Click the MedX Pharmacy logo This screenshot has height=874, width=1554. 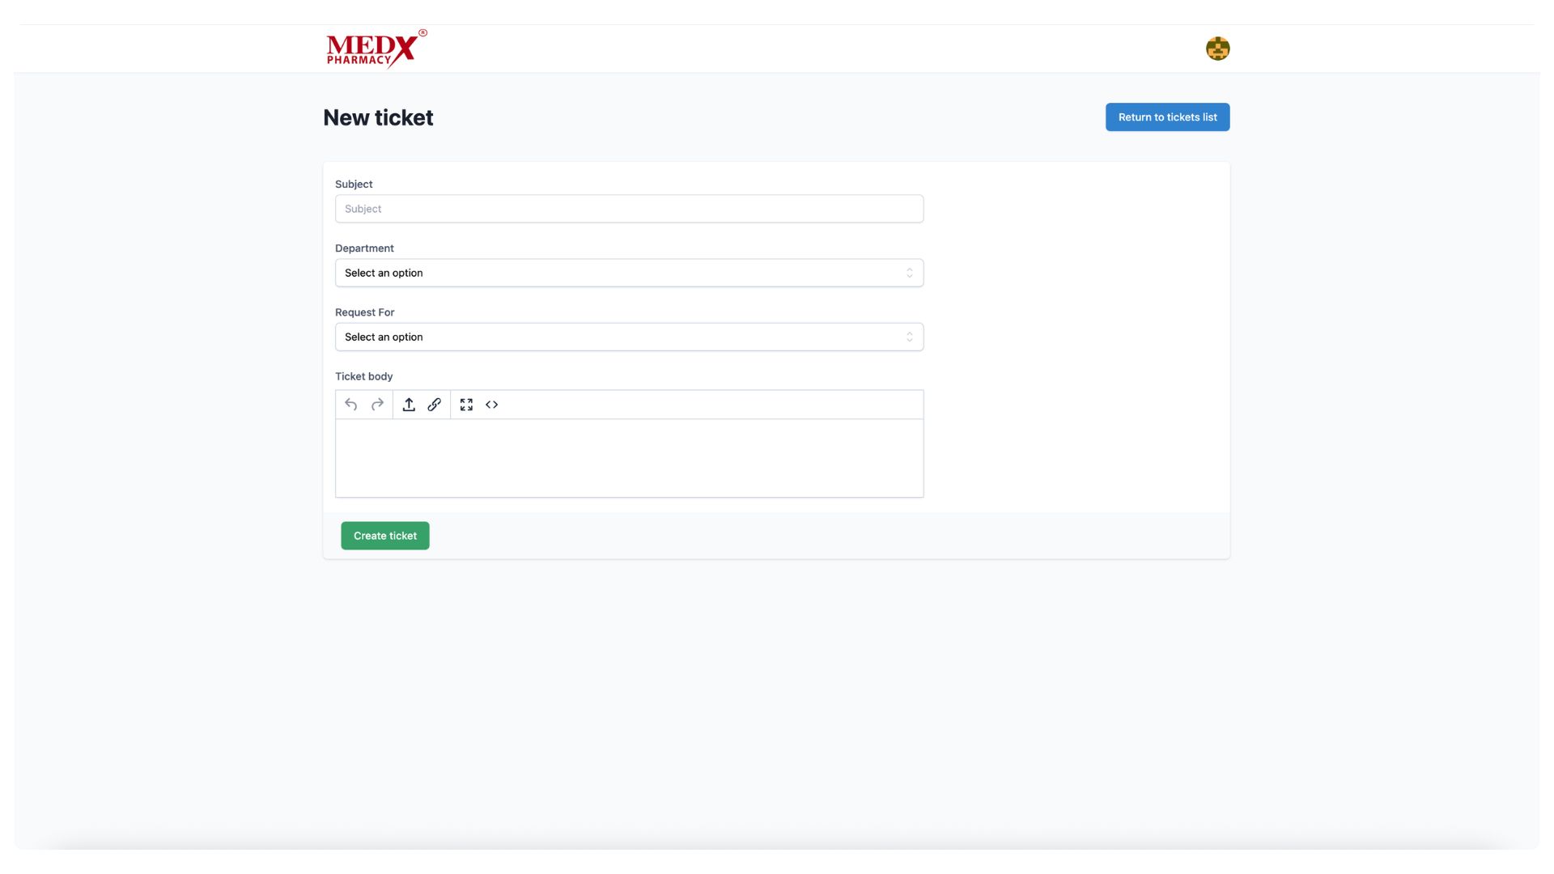click(376, 49)
